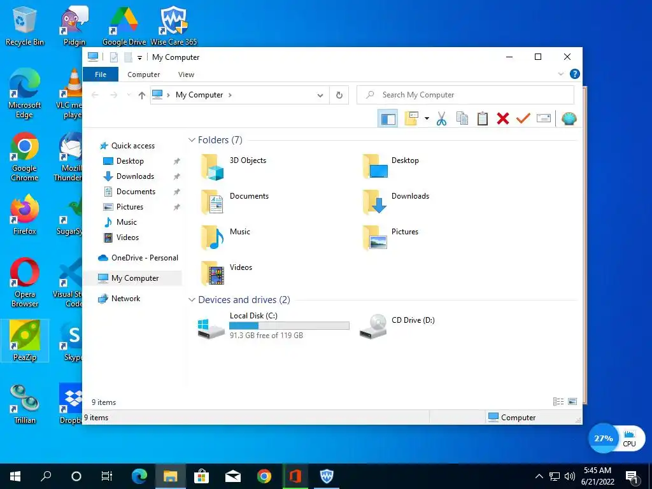Click the 27% CPU monitor widget

pyautogui.click(x=616, y=438)
